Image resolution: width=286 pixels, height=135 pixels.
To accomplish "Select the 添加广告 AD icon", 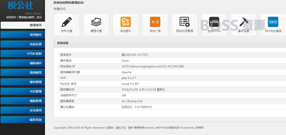I will (x=155, y=22).
